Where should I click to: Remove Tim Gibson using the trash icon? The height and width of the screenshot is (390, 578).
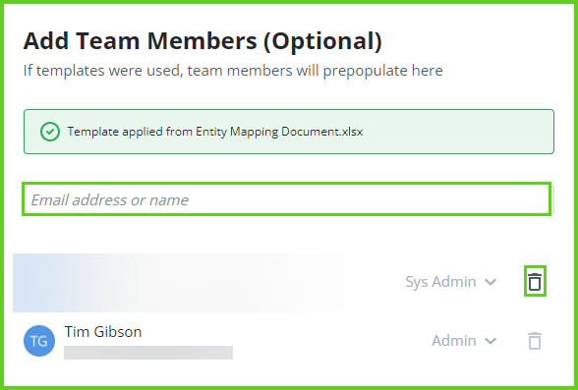click(535, 341)
